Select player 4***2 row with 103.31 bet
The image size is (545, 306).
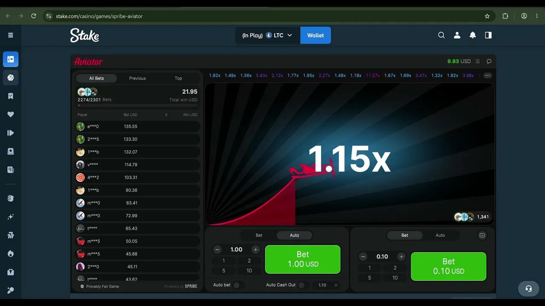(138, 177)
